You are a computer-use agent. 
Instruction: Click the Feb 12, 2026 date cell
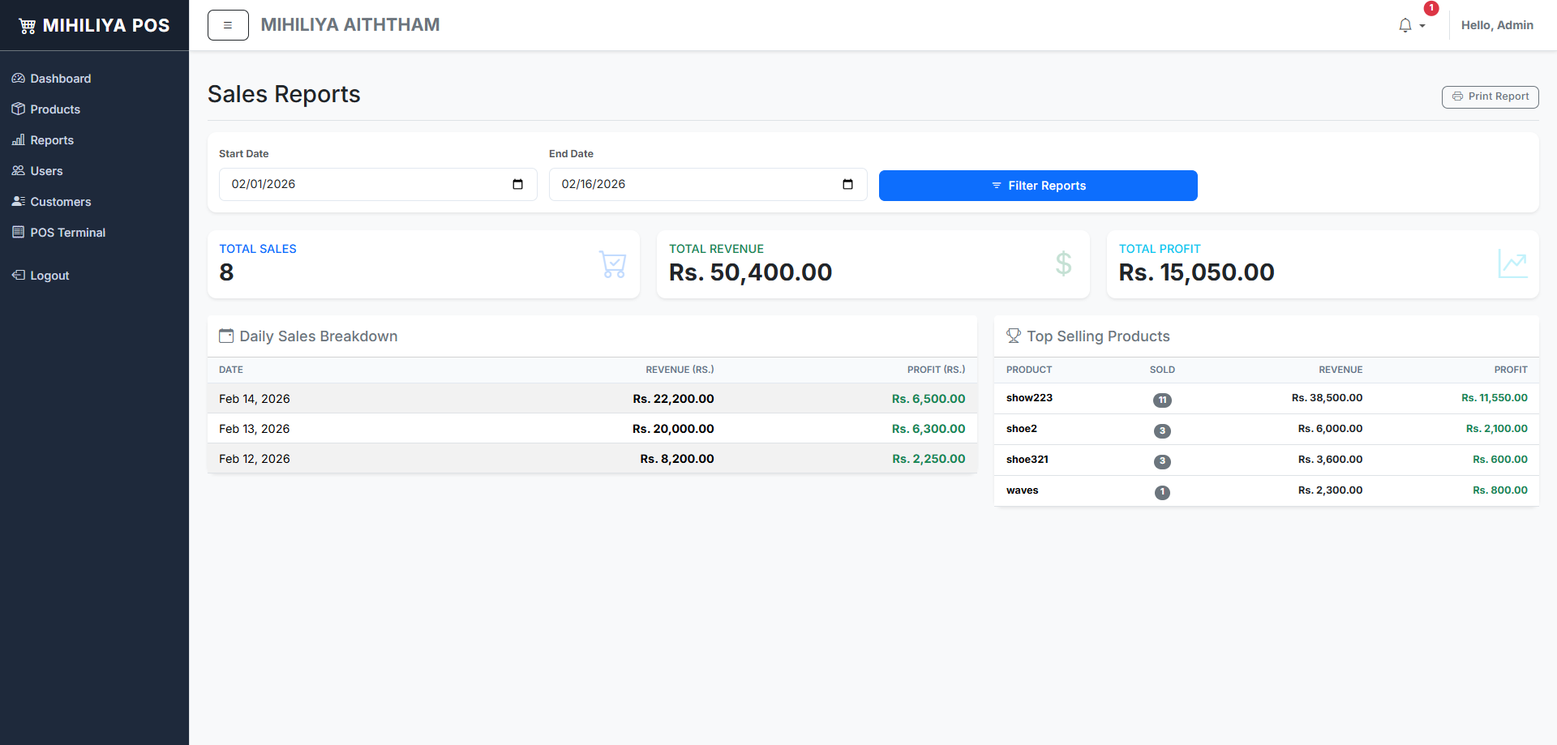pos(255,459)
